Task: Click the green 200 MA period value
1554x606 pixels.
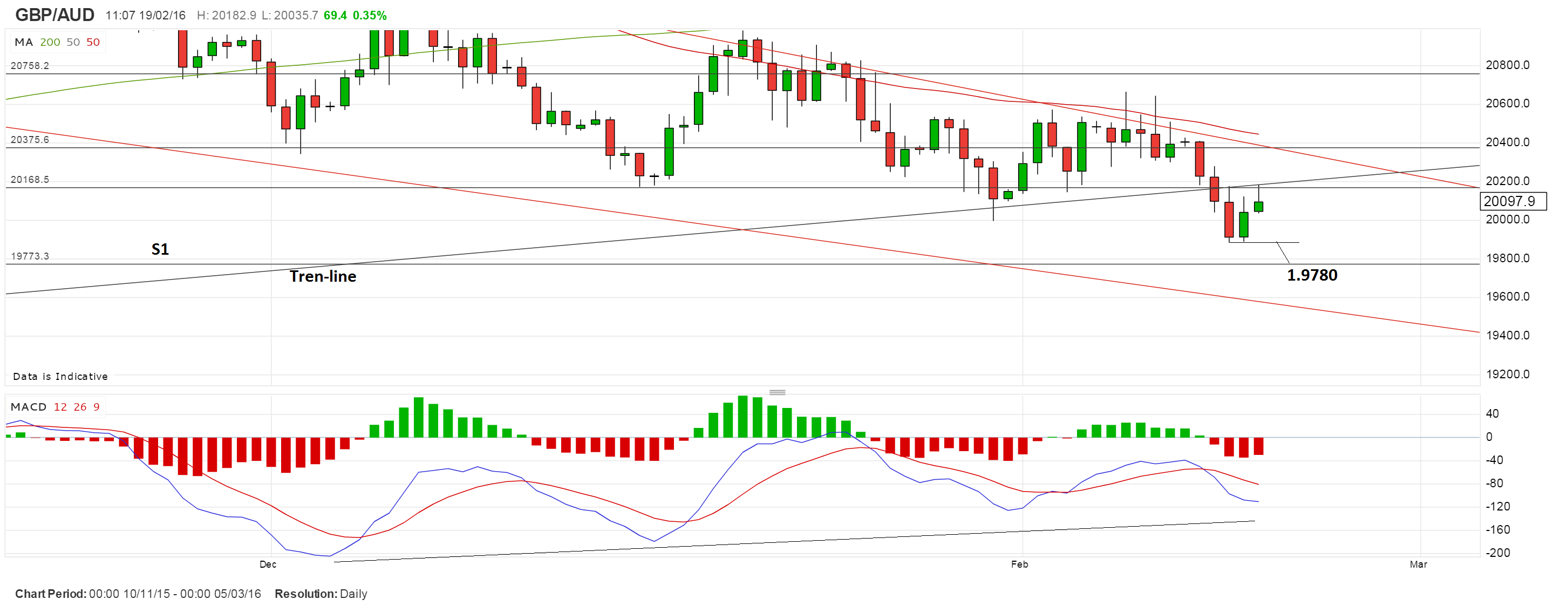Action: point(50,42)
